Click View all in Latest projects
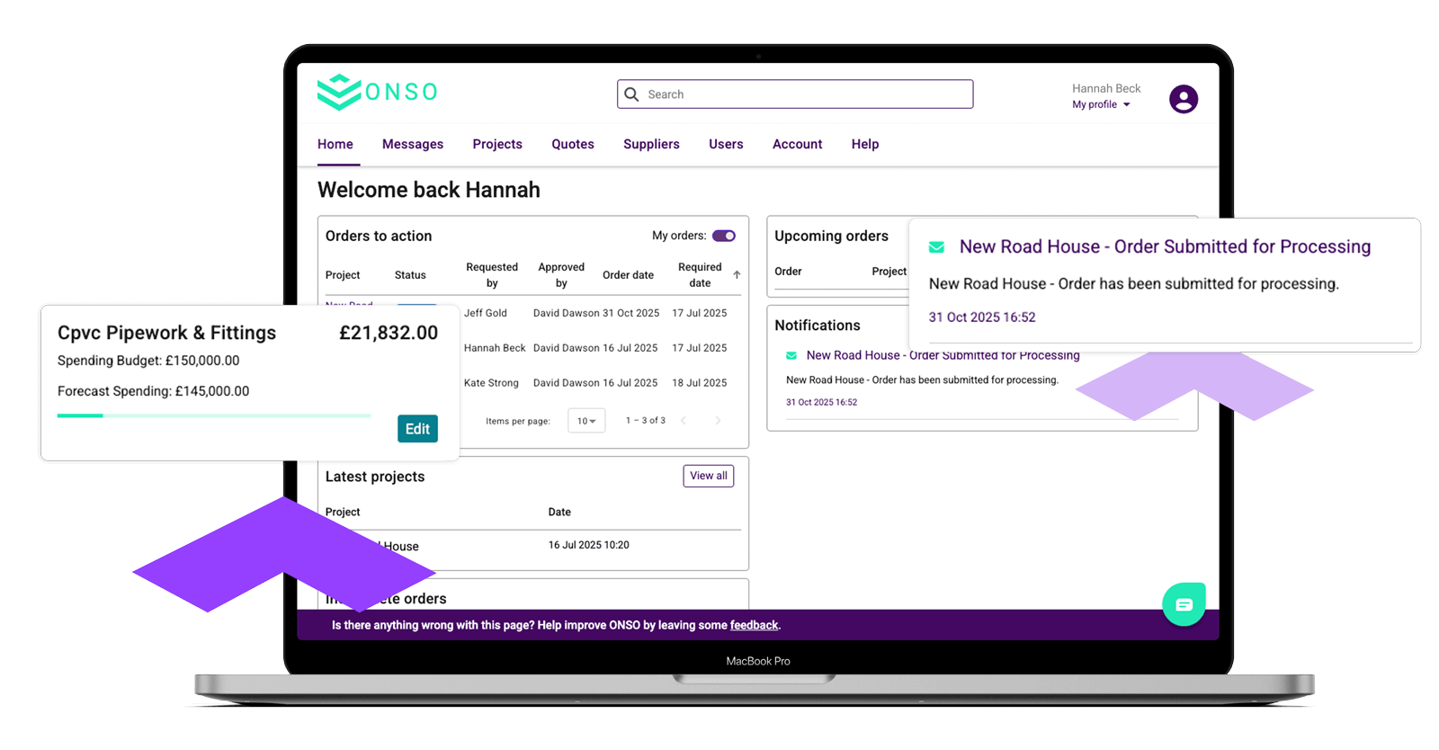This screenshot has width=1439, height=750. [x=709, y=476]
